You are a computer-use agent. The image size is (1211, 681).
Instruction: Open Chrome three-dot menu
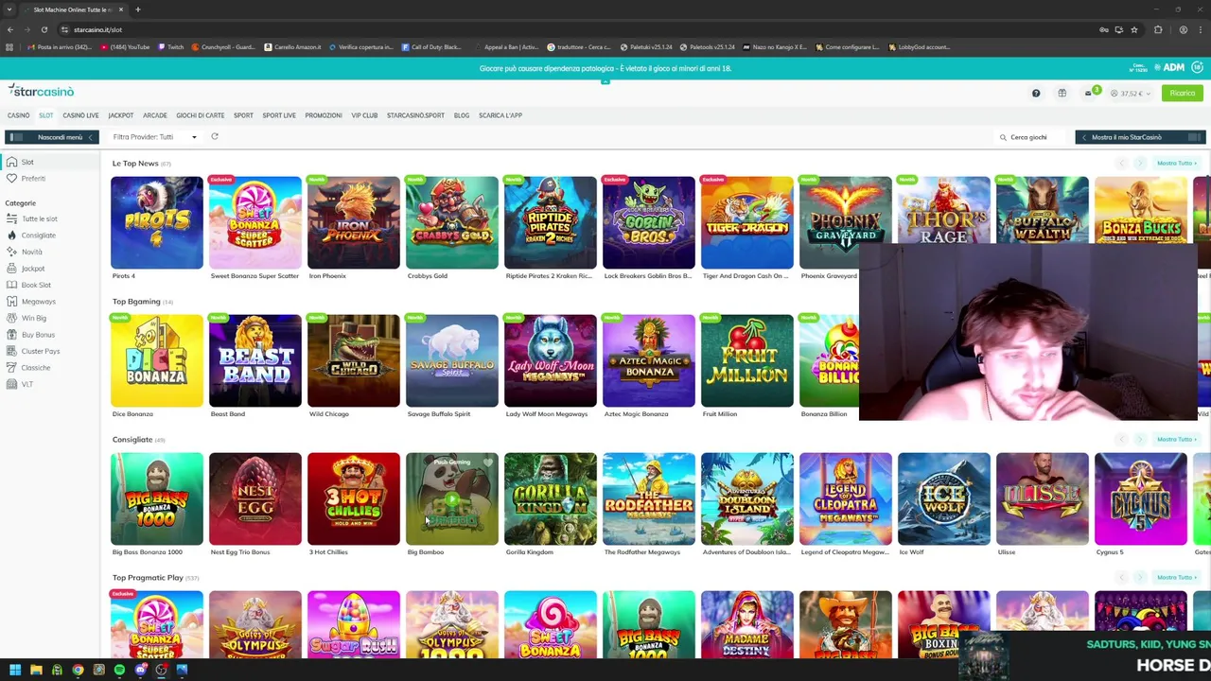pos(1200,29)
